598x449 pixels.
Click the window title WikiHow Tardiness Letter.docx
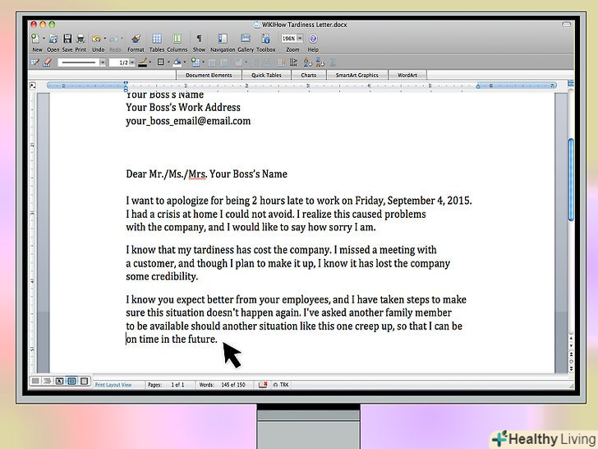(304, 25)
